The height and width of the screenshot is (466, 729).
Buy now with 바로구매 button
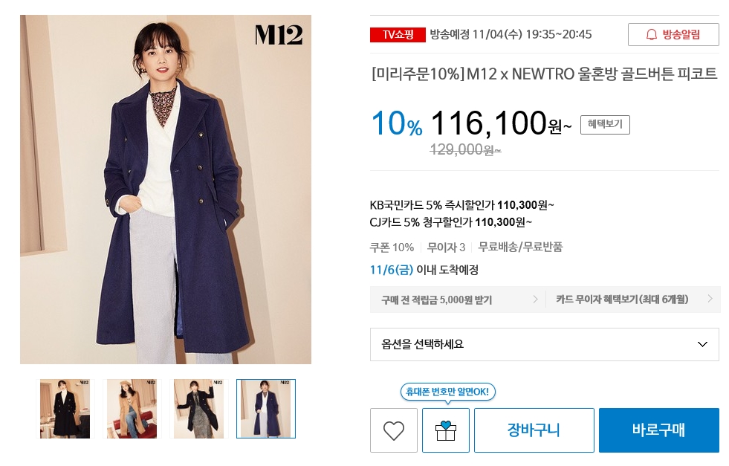[659, 430]
